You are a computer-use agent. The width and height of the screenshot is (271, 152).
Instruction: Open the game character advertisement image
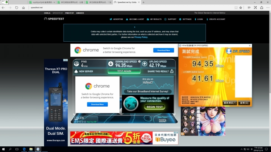(x=203, y=121)
